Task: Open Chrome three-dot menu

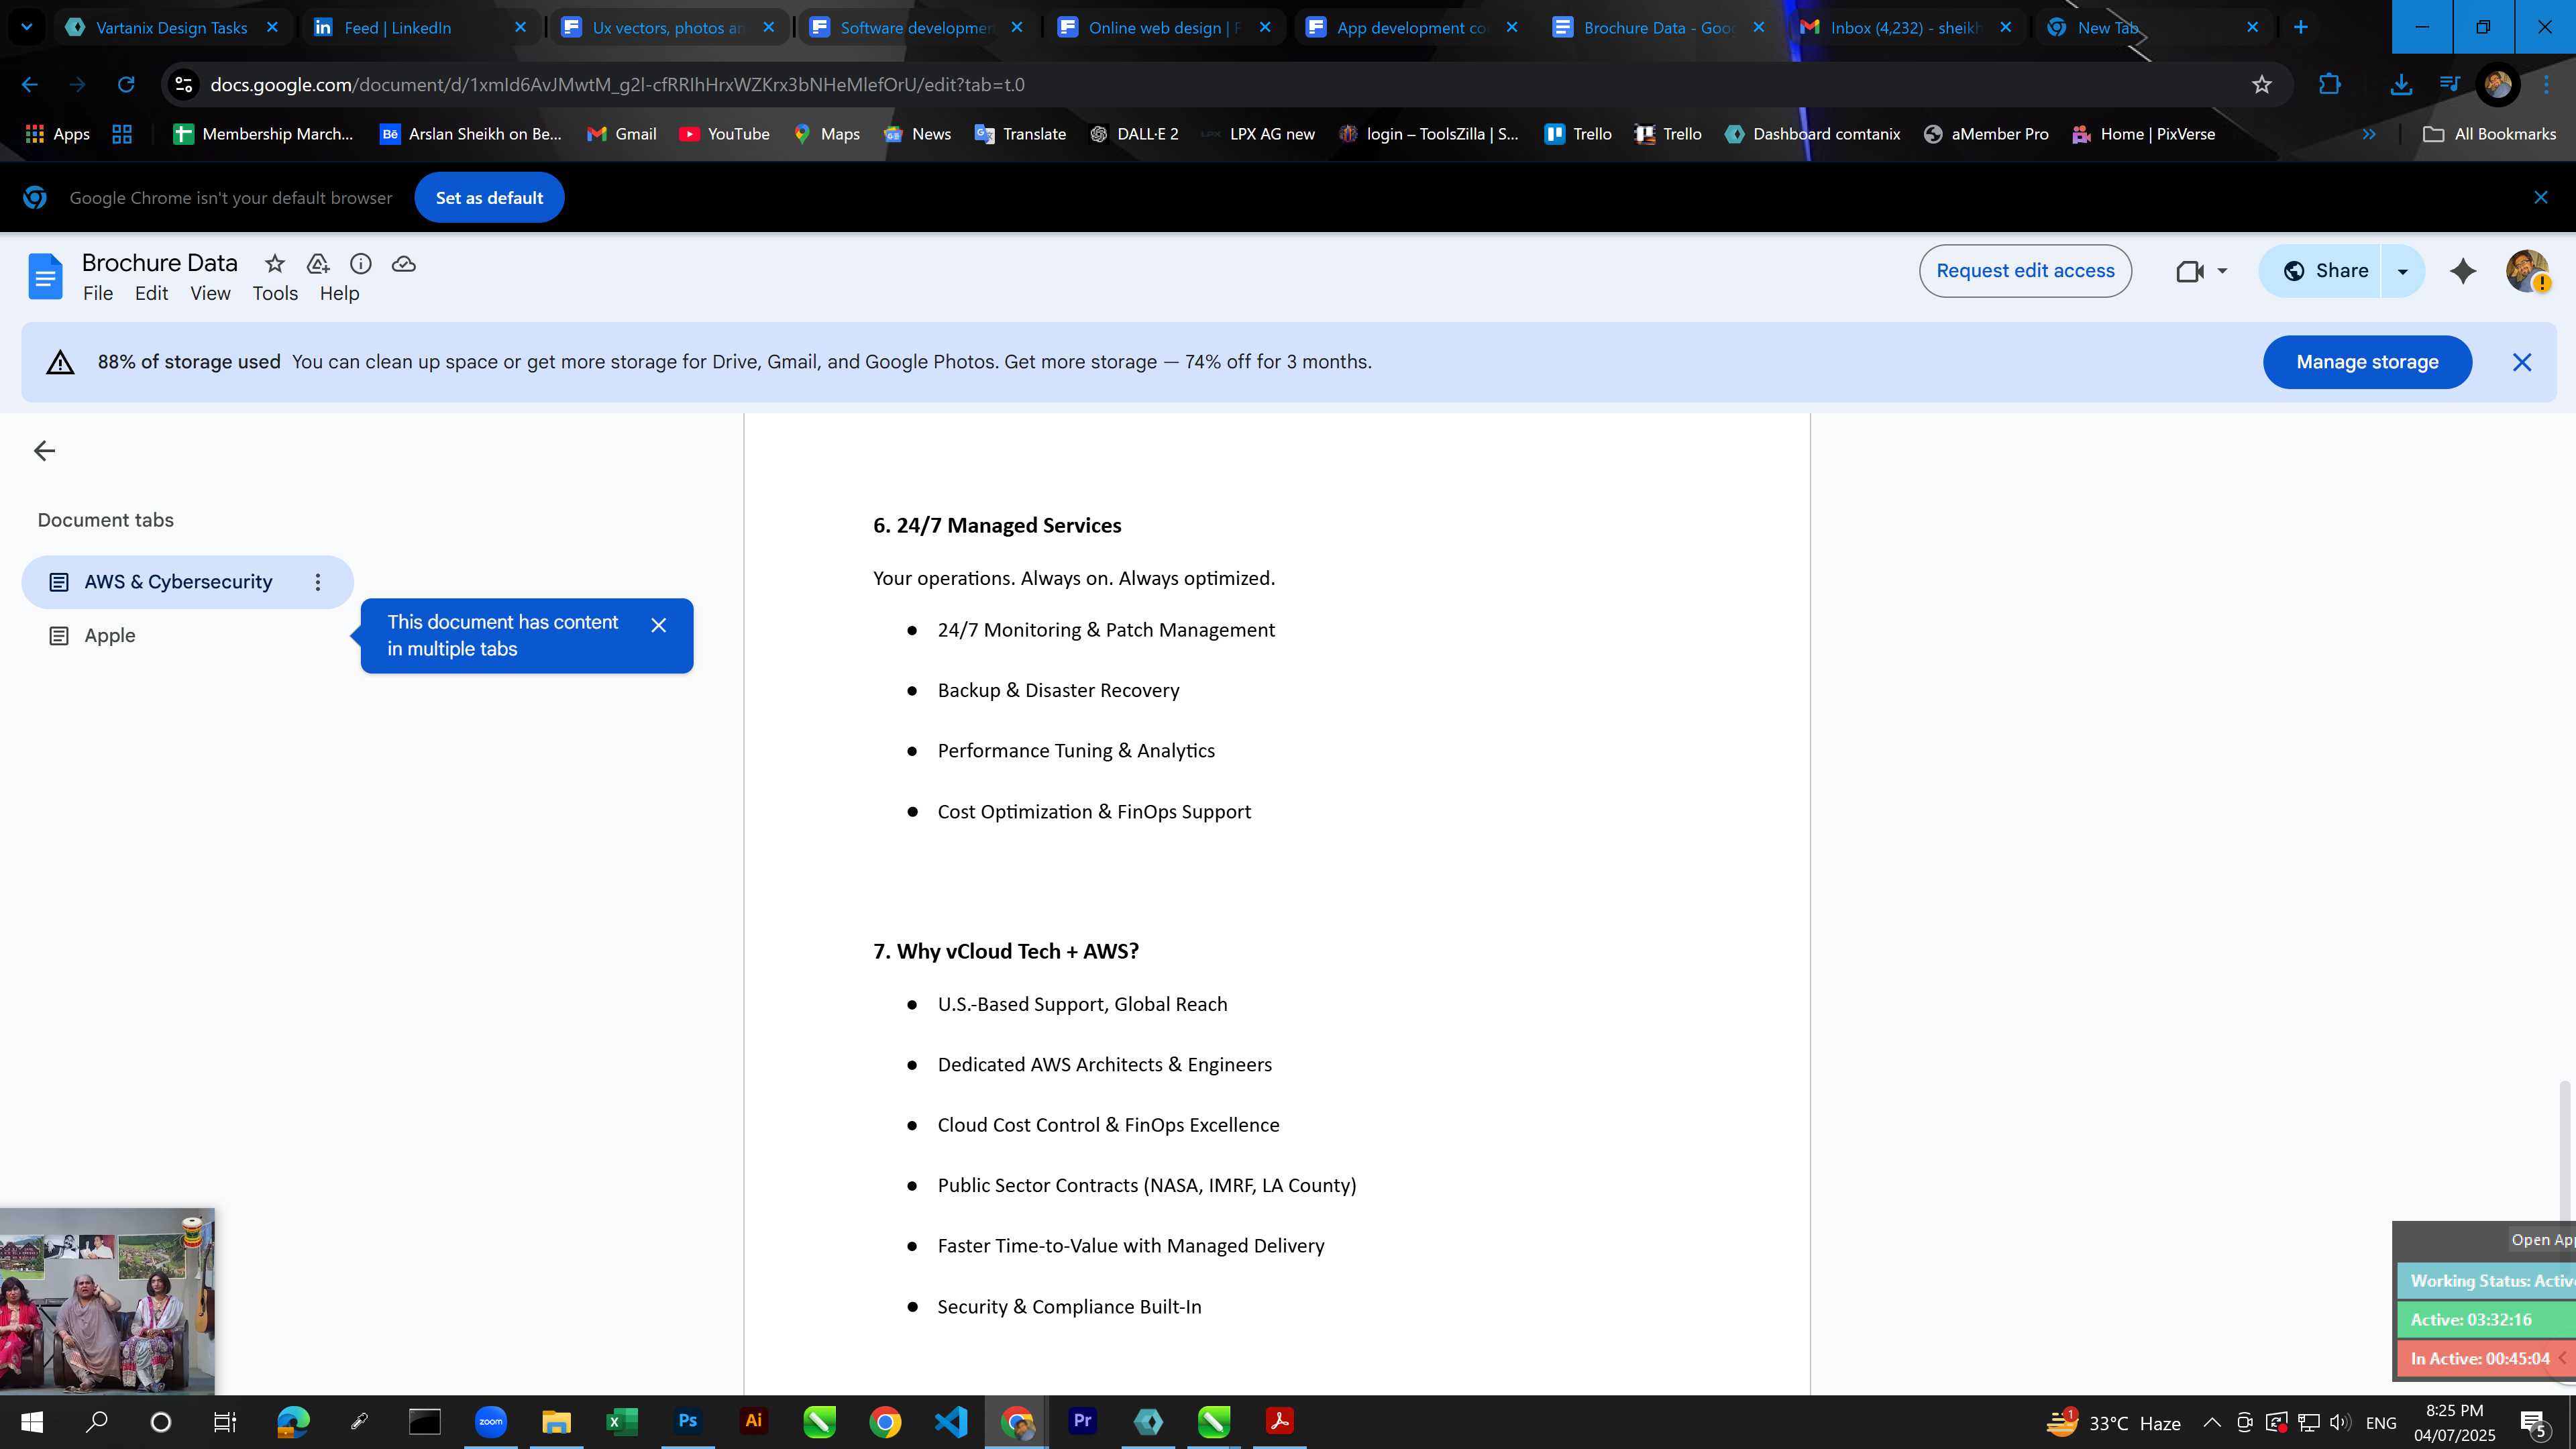Action: click(2547, 85)
